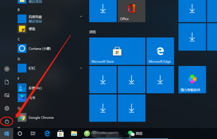The width and height of the screenshot is (217, 139).
Task: Open the Documents icon in left rail
Action: click(7, 82)
